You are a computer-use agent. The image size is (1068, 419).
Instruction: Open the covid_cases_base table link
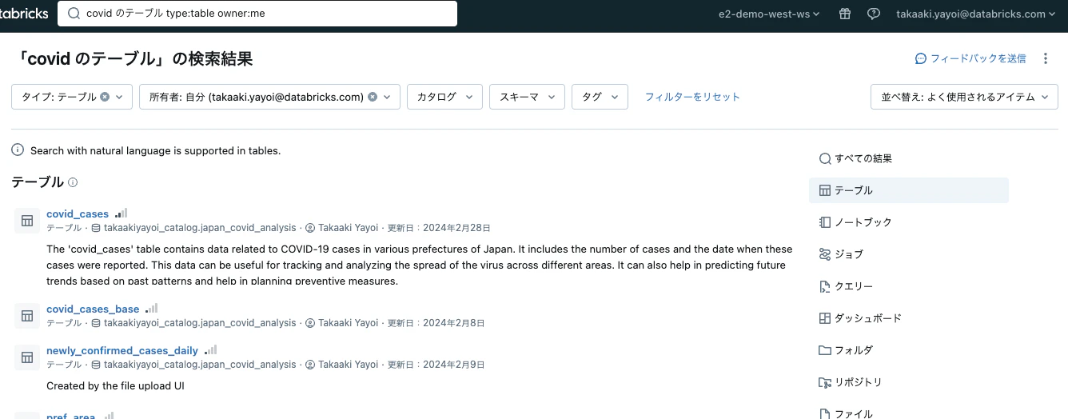click(93, 309)
